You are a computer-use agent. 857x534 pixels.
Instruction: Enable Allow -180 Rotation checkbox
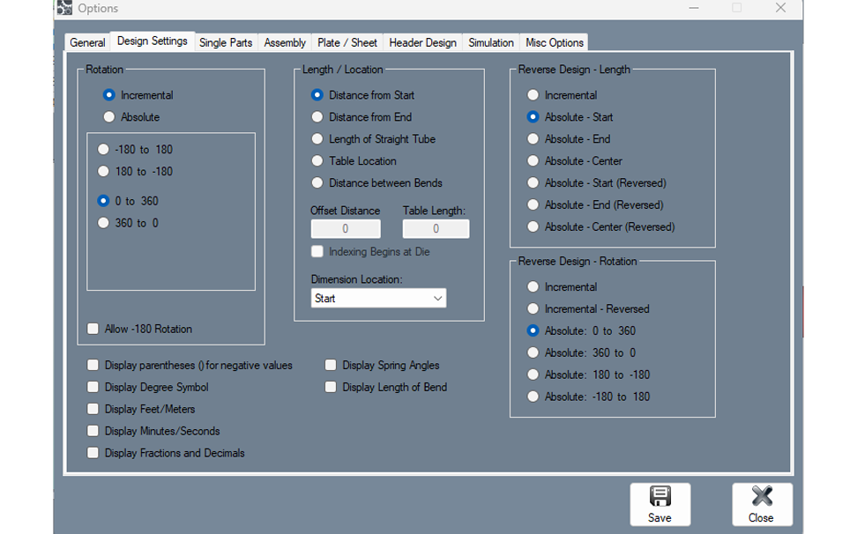[x=140, y=329]
